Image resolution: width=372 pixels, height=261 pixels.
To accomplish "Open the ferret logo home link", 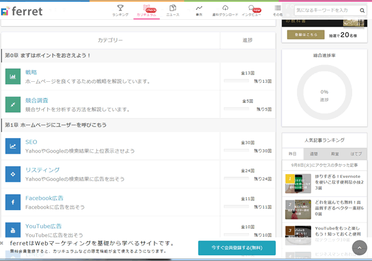I will 22,11.
